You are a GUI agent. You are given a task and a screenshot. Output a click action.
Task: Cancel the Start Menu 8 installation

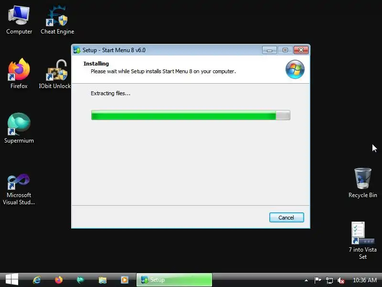tap(286, 218)
